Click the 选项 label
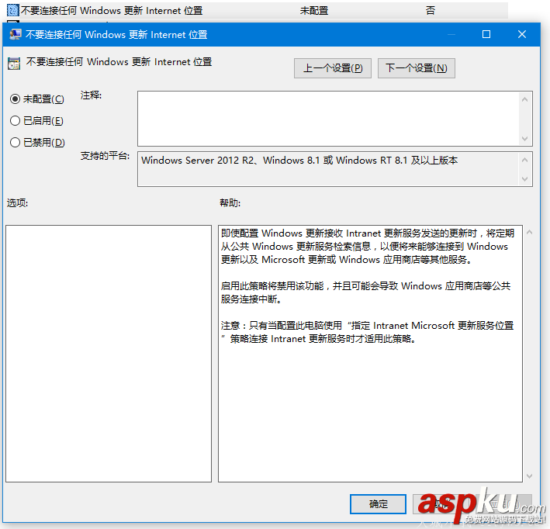Screen dimensions: 550x529 point(17,202)
